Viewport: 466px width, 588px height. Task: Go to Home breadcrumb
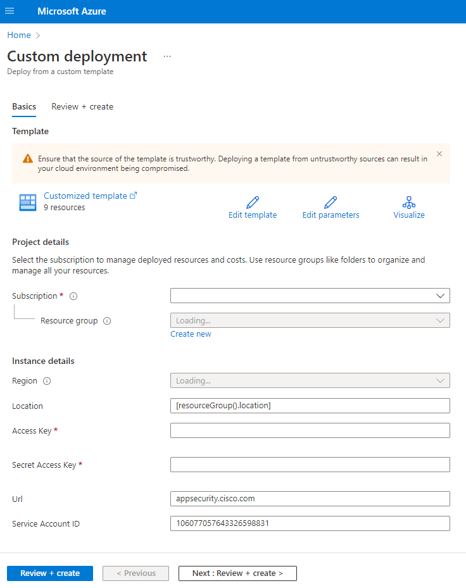[19, 35]
